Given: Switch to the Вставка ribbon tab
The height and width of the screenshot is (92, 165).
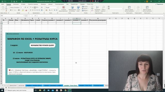Looking at the screenshot, I should pyautogui.click(x=23, y=4).
